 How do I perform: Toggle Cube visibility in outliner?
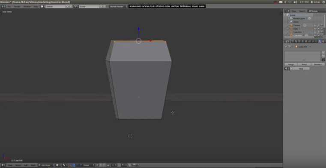point(315,29)
